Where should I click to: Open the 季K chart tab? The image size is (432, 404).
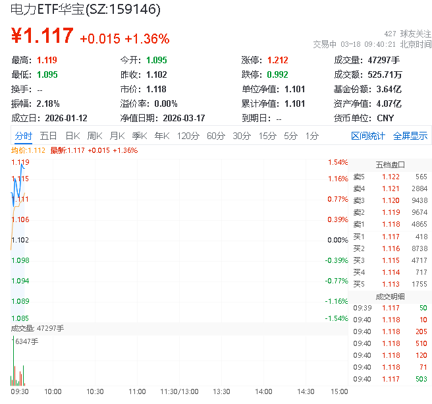pyautogui.click(x=140, y=136)
